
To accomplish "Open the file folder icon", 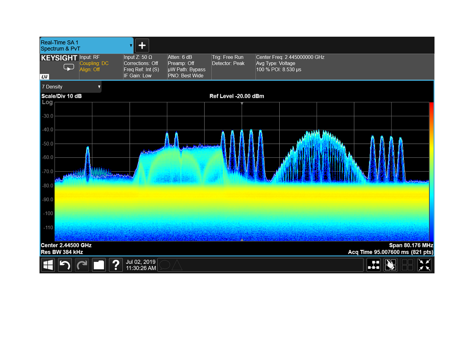I will 99,265.
